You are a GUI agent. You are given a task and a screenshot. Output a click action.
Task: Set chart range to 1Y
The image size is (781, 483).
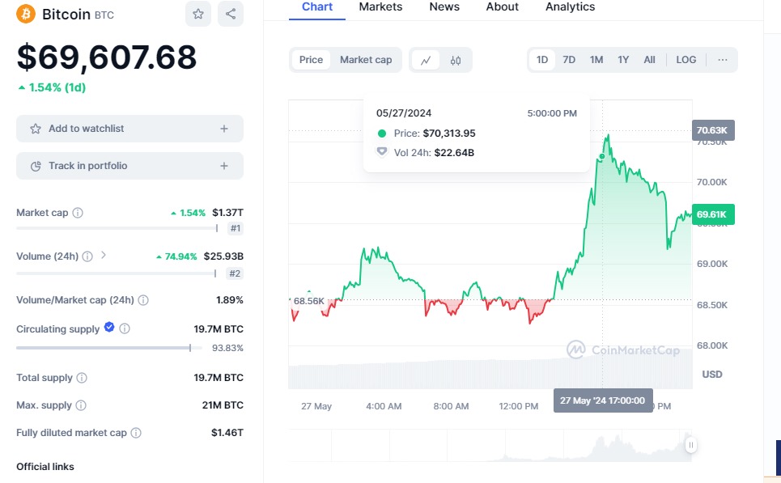point(623,60)
